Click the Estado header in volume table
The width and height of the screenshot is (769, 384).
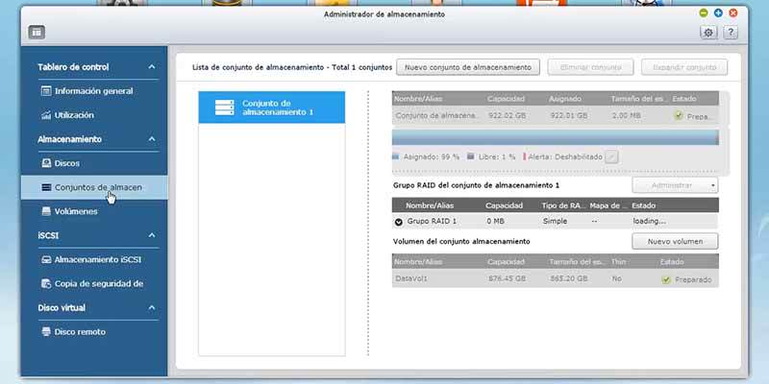tap(672, 261)
